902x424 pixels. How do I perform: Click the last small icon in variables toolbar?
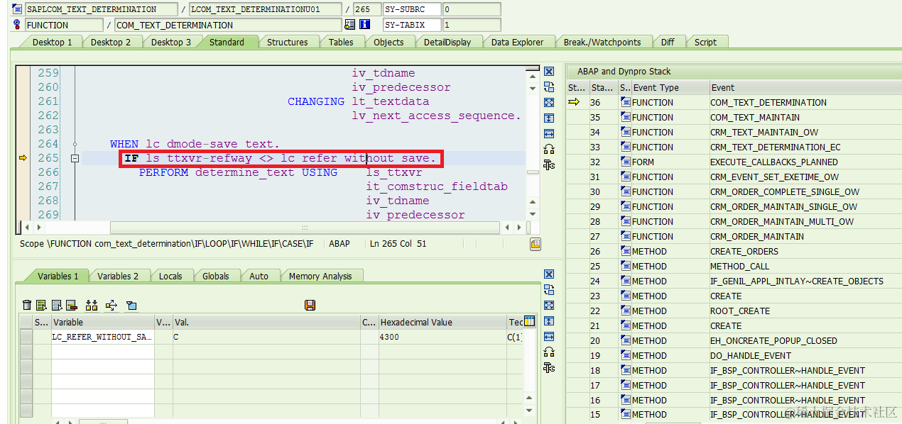pyautogui.click(x=131, y=305)
